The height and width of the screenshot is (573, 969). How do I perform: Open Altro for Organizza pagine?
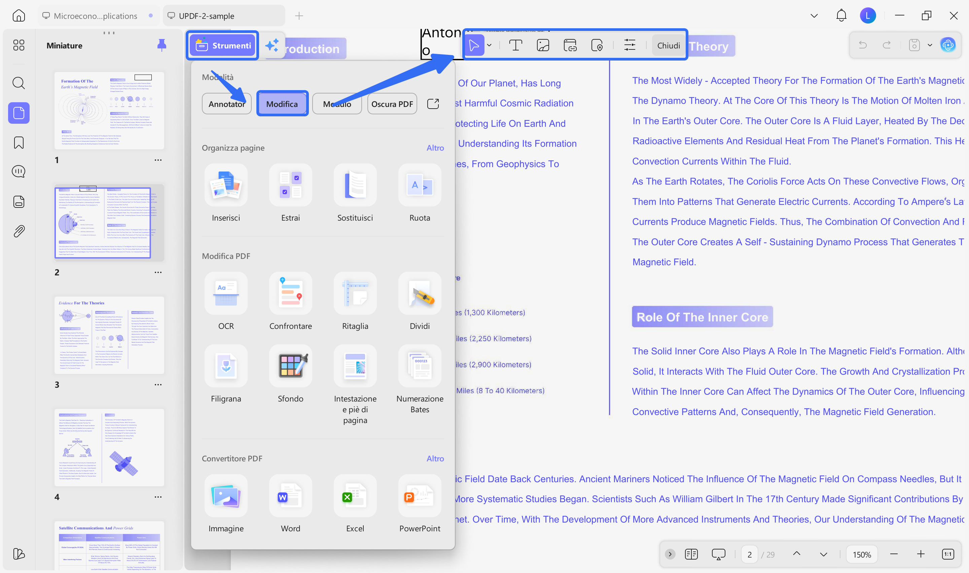pos(435,148)
